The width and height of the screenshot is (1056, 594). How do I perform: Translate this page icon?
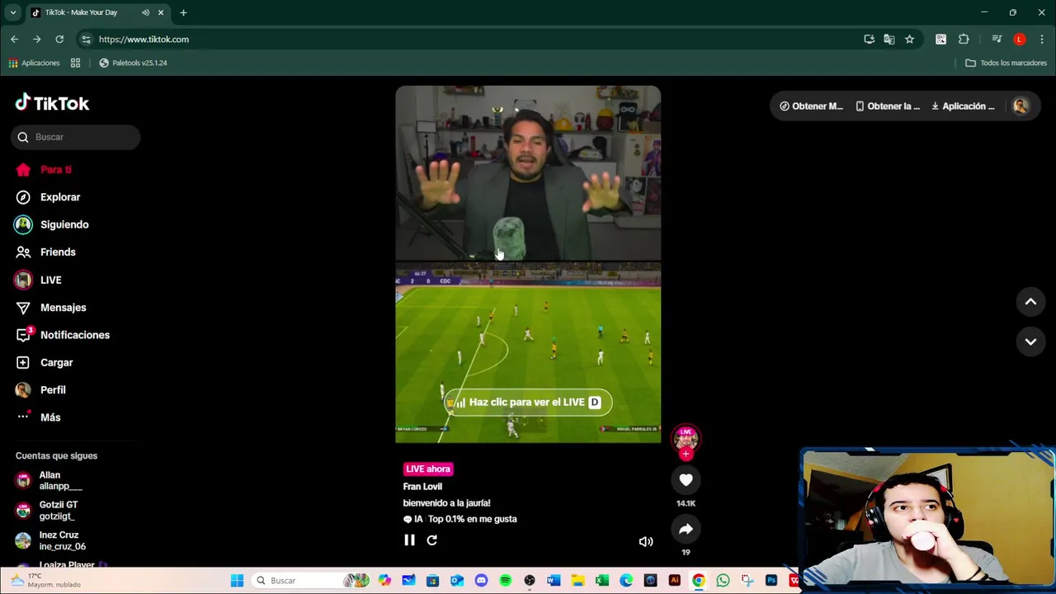click(889, 39)
